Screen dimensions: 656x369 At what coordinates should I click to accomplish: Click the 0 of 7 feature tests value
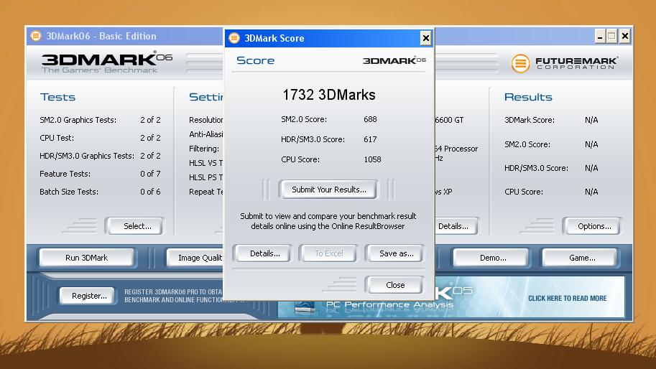coord(150,174)
